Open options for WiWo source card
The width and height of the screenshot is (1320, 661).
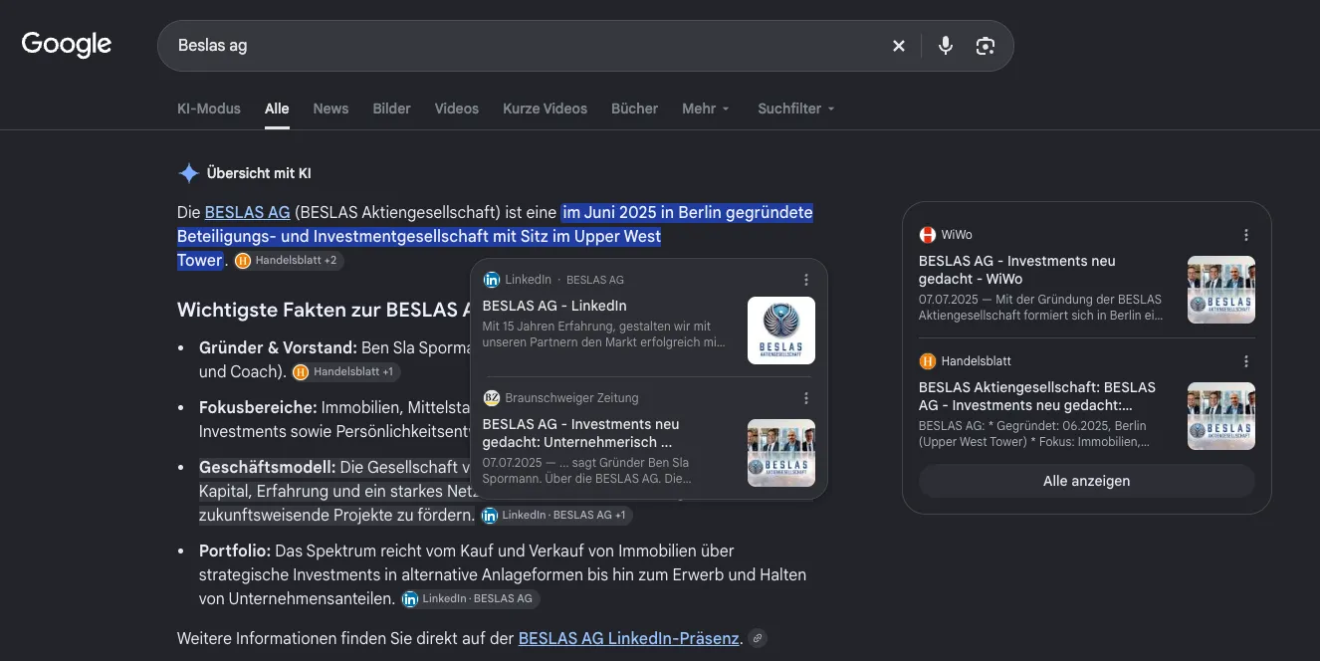(x=1246, y=235)
